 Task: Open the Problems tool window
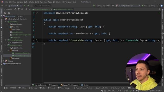[x=22, y=88]
